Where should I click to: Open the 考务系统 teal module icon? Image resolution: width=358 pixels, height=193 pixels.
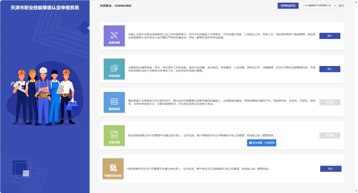pyautogui.click(x=114, y=69)
